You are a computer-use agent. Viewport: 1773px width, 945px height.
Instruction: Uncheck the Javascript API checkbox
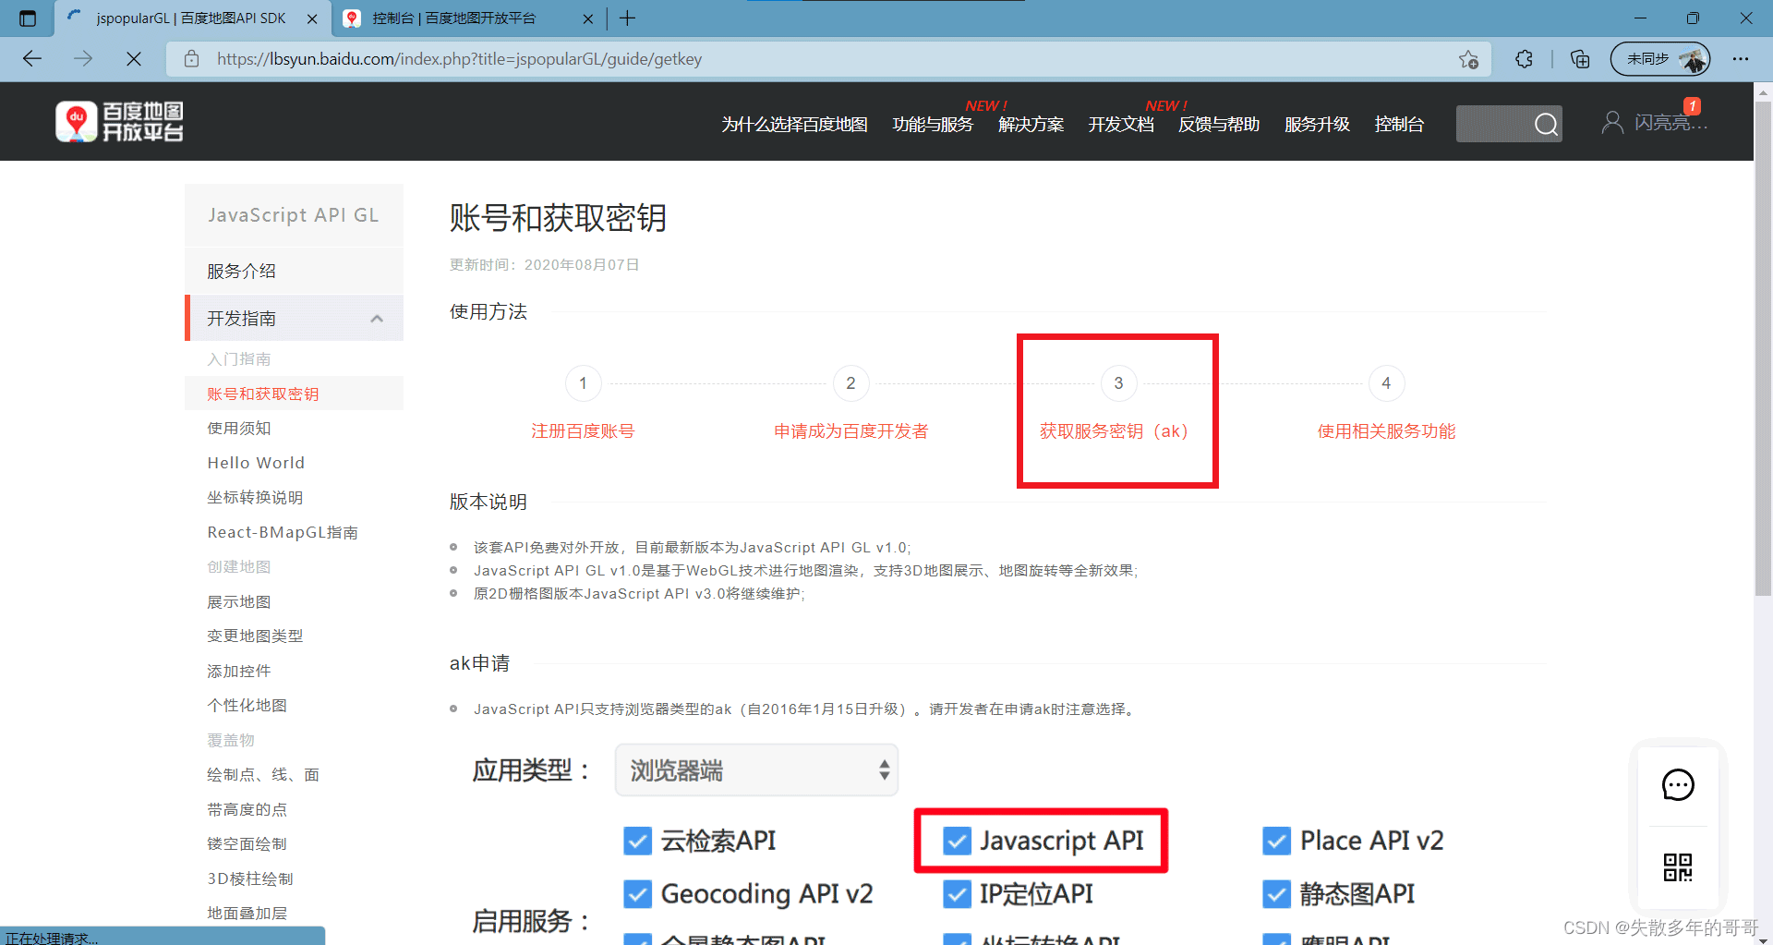[x=957, y=841]
